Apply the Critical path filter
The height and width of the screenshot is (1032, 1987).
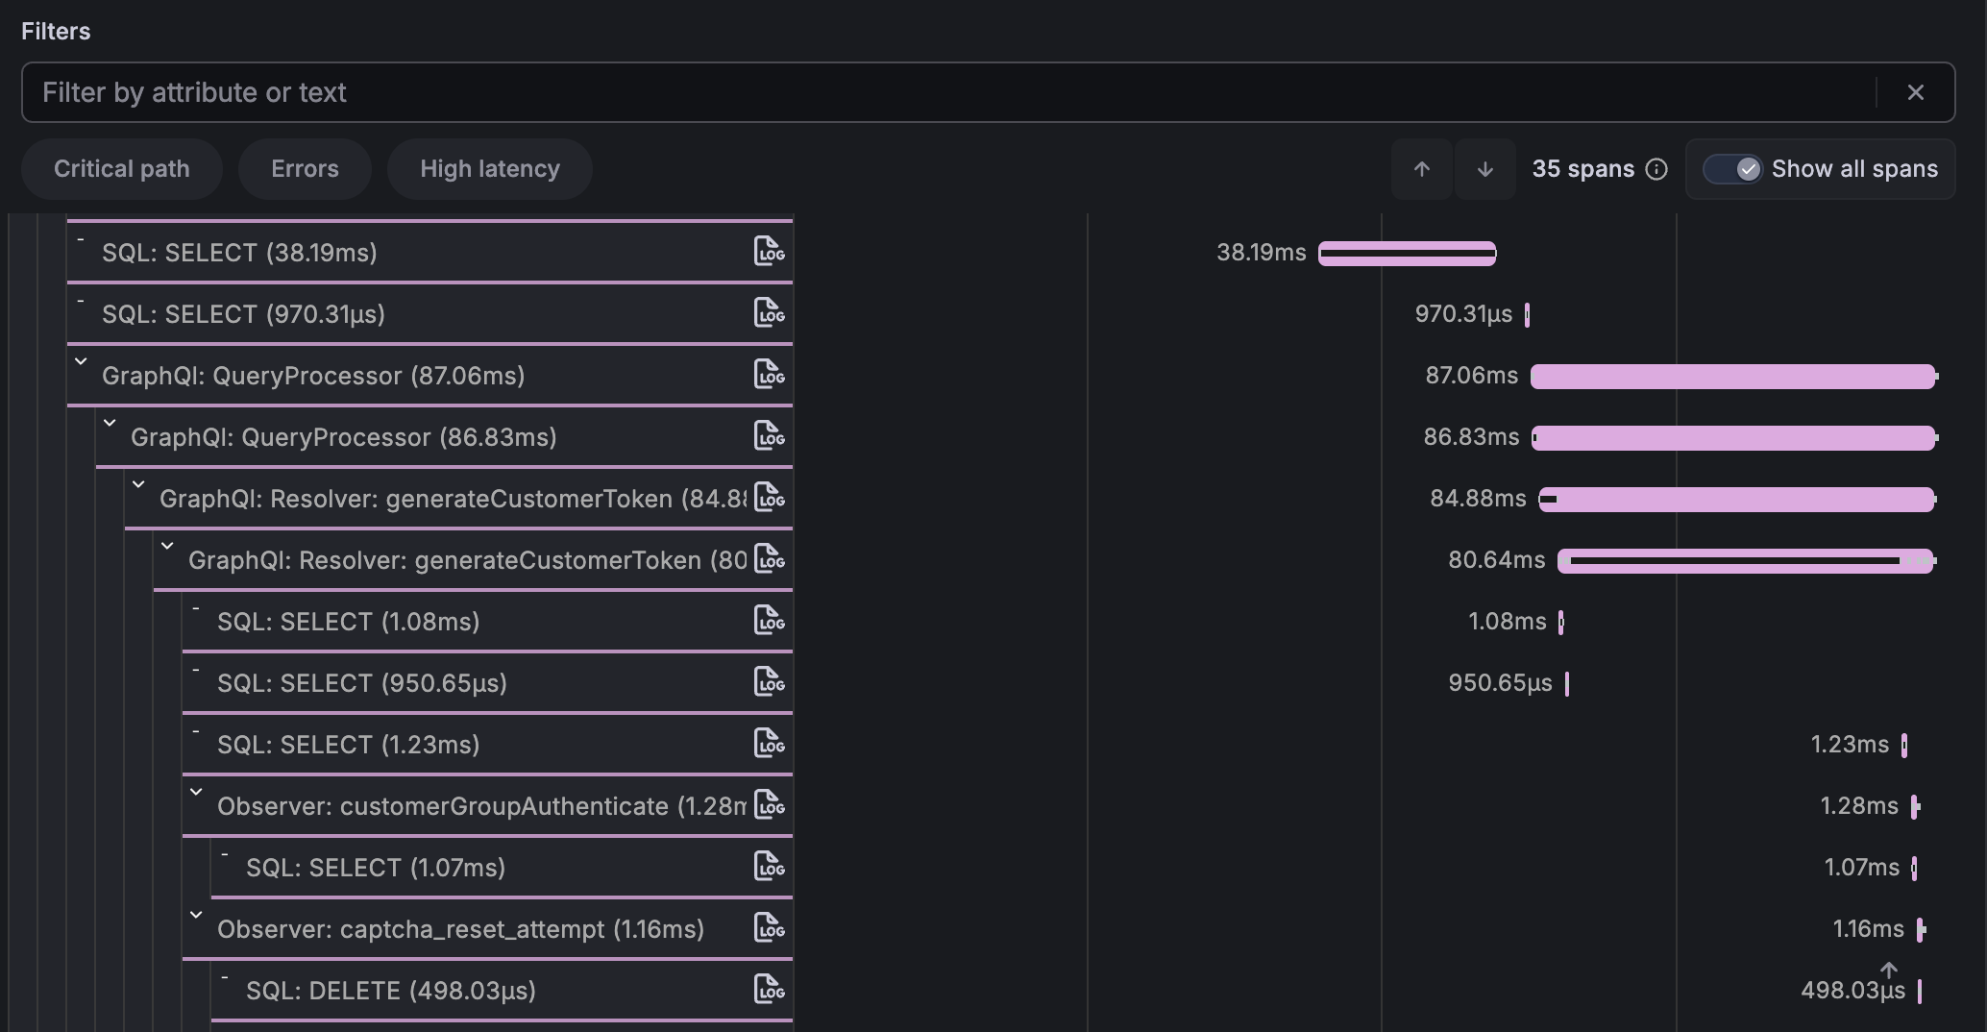point(121,169)
